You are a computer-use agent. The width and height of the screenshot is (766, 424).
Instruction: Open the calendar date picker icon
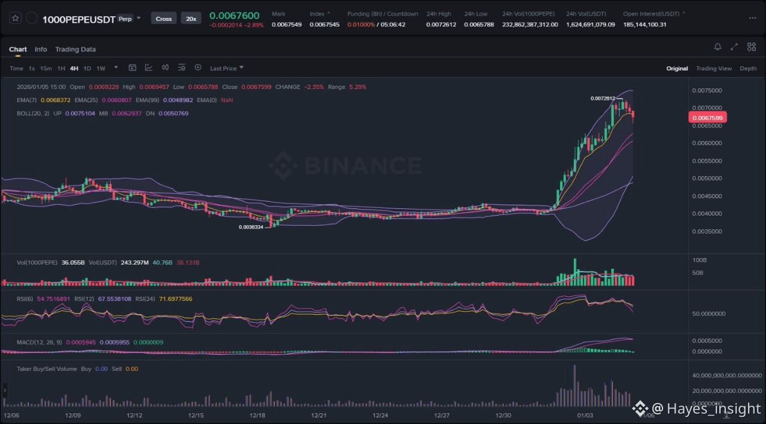click(133, 68)
